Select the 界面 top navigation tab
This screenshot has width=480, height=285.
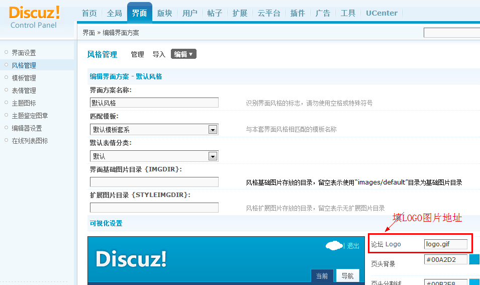tap(140, 13)
